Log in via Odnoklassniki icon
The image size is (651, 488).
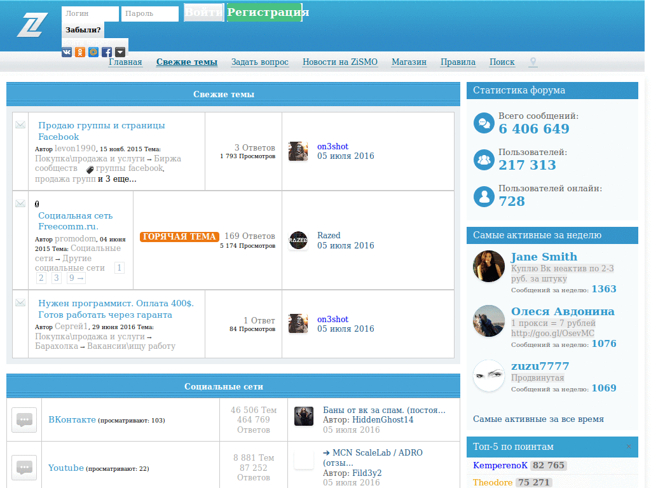80,52
